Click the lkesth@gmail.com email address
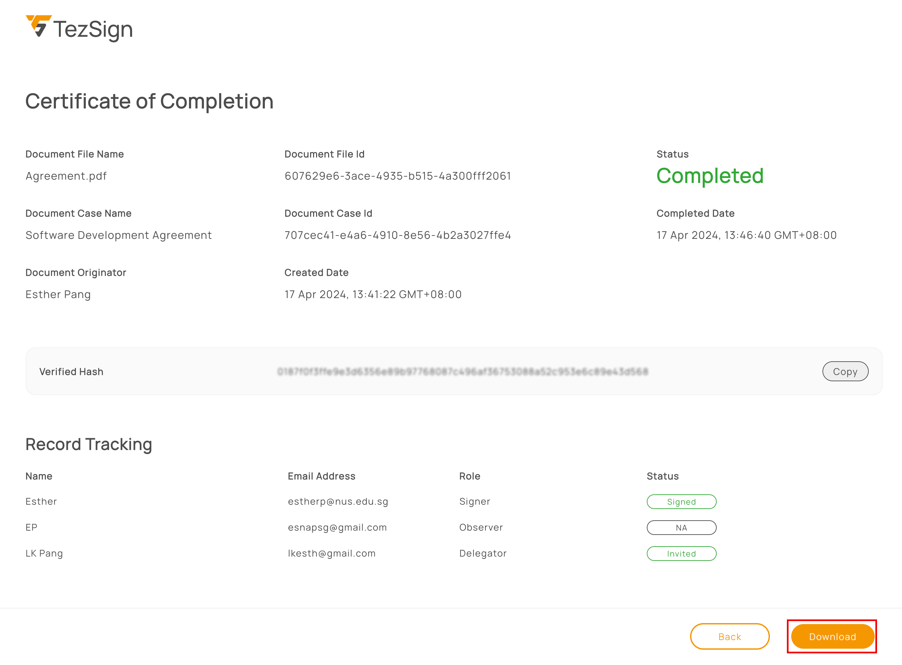This screenshot has height=665, width=902. click(331, 554)
